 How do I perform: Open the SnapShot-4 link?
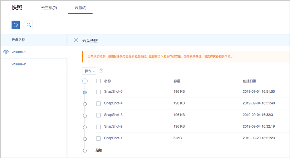[x=113, y=103]
